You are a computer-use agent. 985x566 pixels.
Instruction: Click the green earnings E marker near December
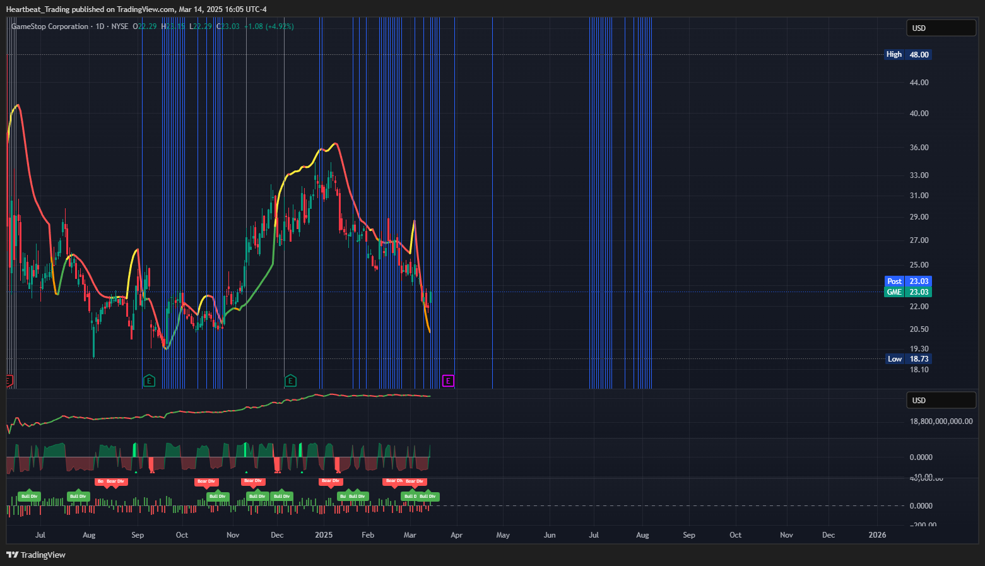point(290,380)
